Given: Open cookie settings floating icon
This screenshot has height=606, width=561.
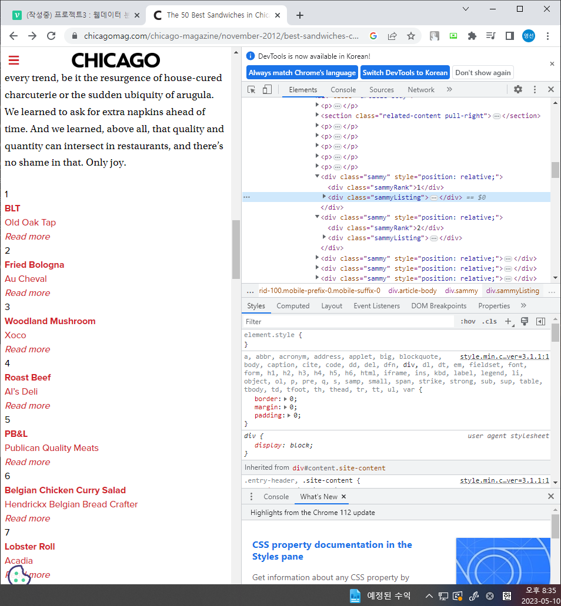Looking at the screenshot, I should [x=19, y=575].
